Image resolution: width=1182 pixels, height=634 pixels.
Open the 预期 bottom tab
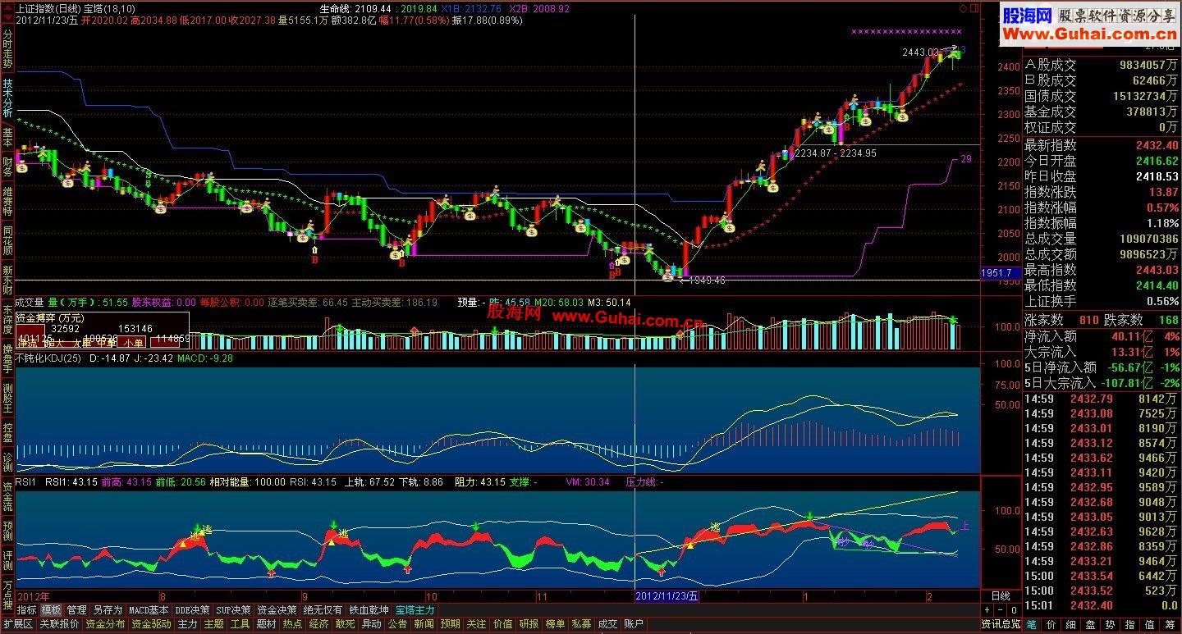click(x=450, y=624)
